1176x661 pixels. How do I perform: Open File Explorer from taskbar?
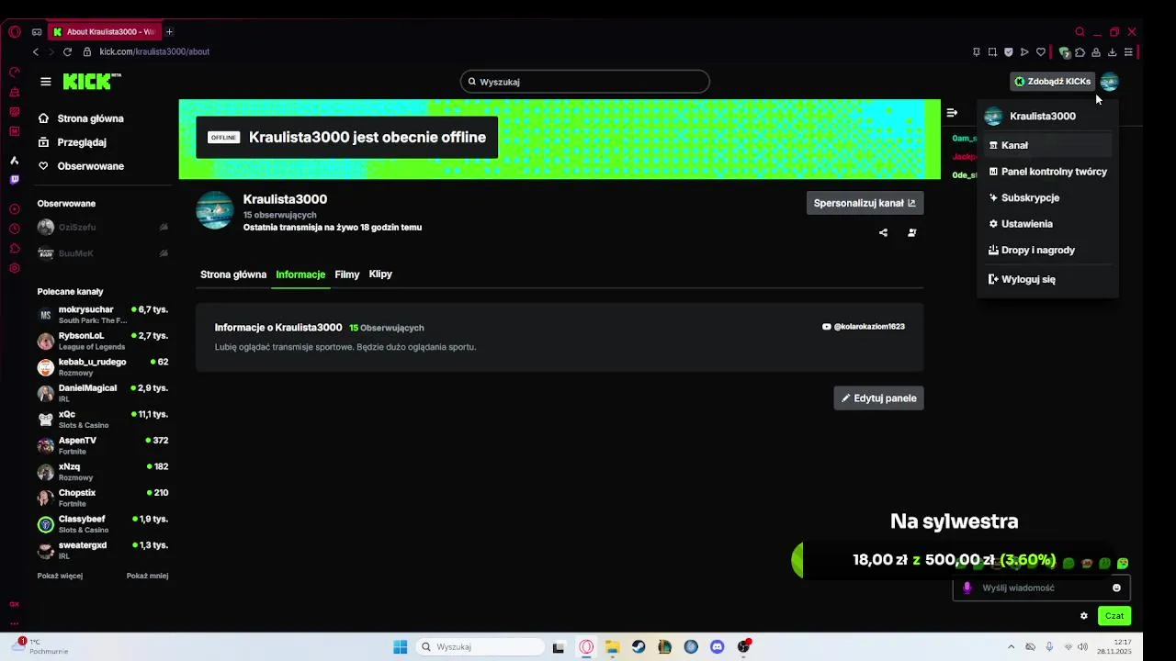[612, 647]
